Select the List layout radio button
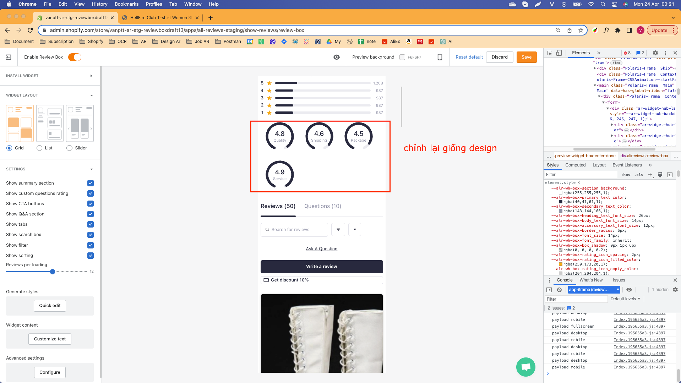The image size is (681, 383). click(39, 148)
